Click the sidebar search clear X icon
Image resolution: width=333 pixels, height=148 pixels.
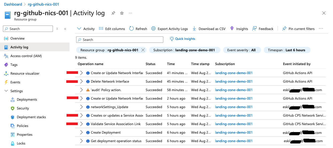(57, 29)
